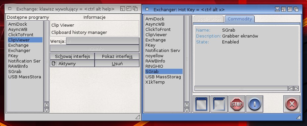Click the up arrow of Exchanger list scrollbar
Viewport: 307px width, 126px height.
(187, 105)
